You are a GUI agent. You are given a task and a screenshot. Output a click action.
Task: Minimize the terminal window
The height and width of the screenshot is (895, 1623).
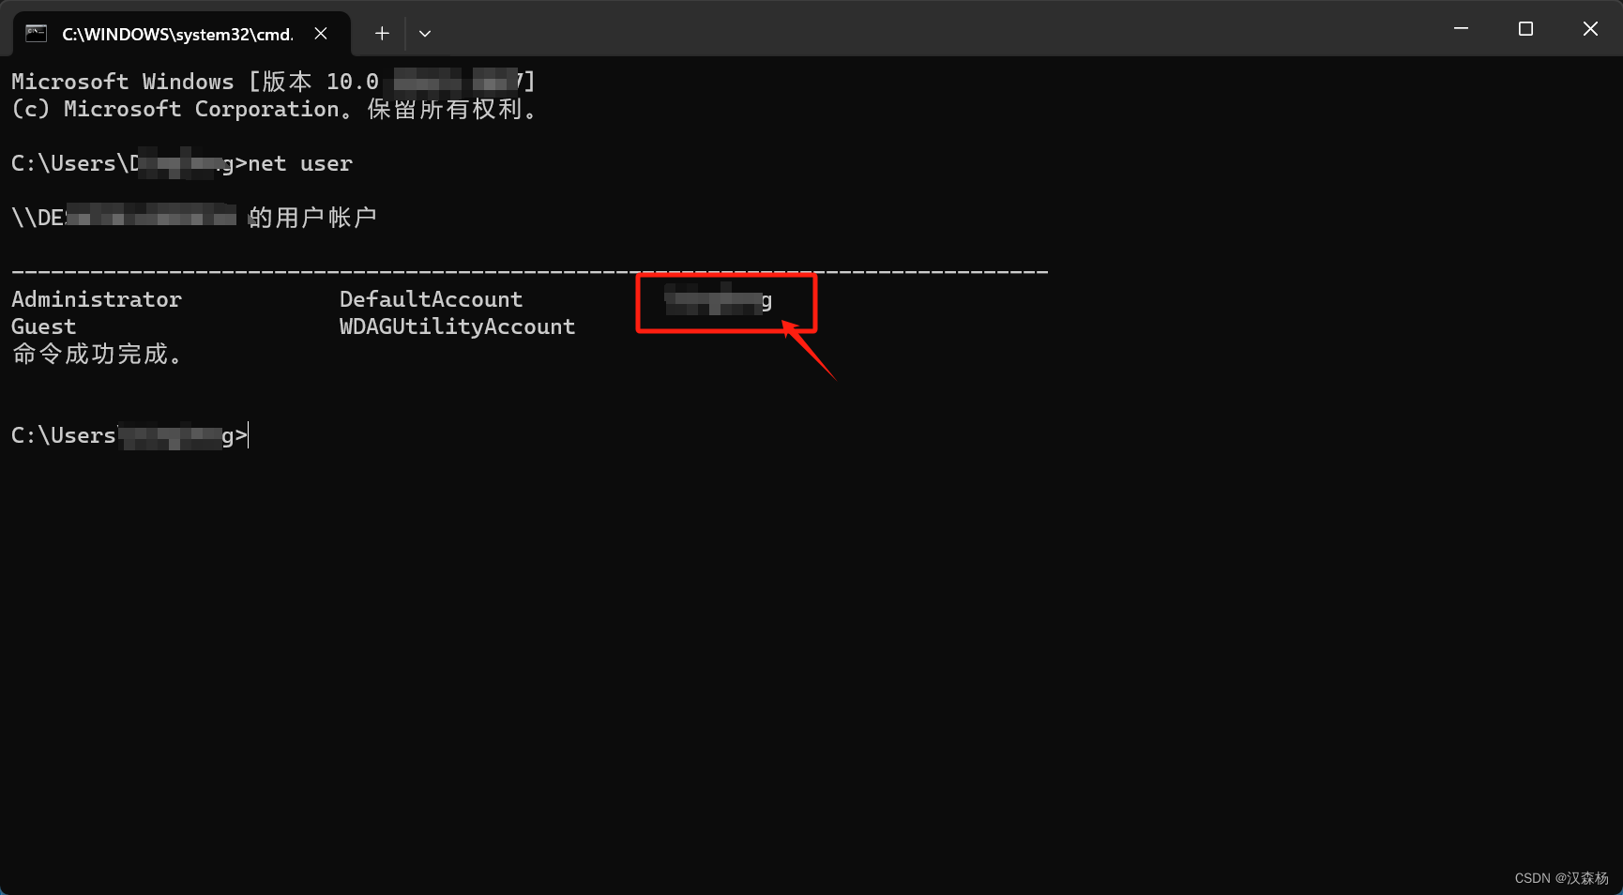tap(1461, 29)
